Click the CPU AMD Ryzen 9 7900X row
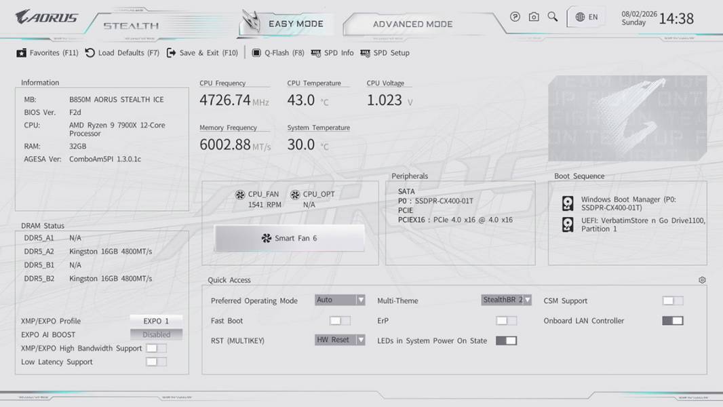Viewport: 723px width, 407px height. click(94, 129)
